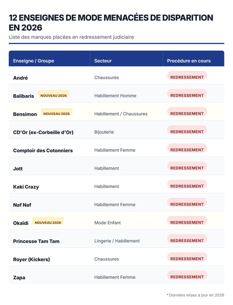This screenshot has width=233, height=305.
Task: Click the "Données mises à jour en 2026" footnote
Action: (195, 295)
